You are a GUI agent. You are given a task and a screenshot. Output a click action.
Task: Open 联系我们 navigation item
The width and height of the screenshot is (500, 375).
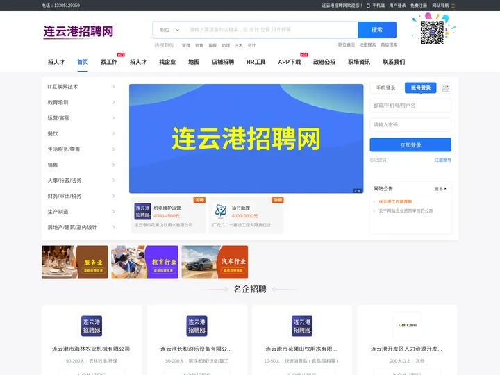[394, 62]
